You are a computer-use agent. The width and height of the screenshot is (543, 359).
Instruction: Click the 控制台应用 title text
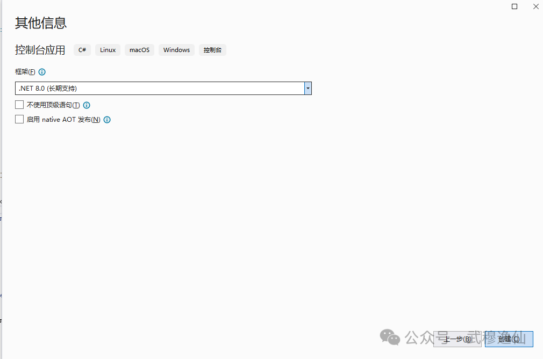click(40, 50)
